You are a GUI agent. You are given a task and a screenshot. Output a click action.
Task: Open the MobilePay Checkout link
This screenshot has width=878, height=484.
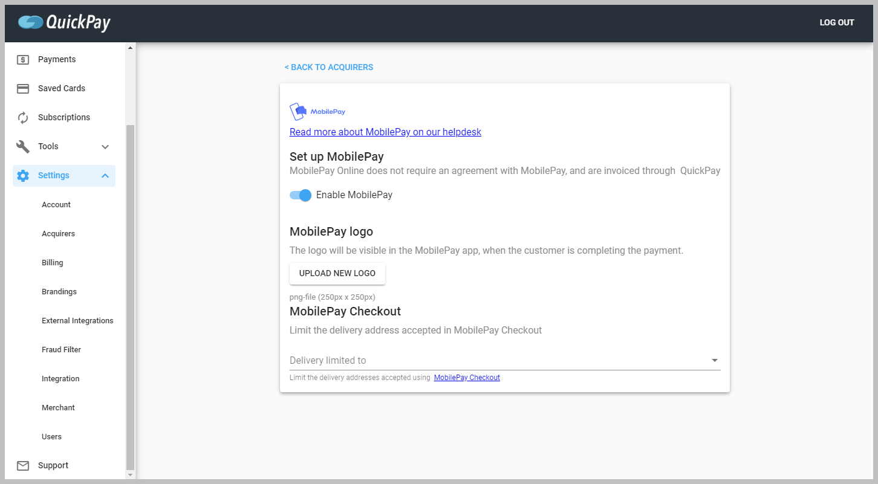click(x=467, y=378)
